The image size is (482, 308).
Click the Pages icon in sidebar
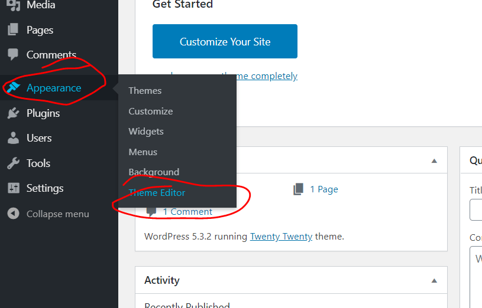pyautogui.click(x=13, y=30)
